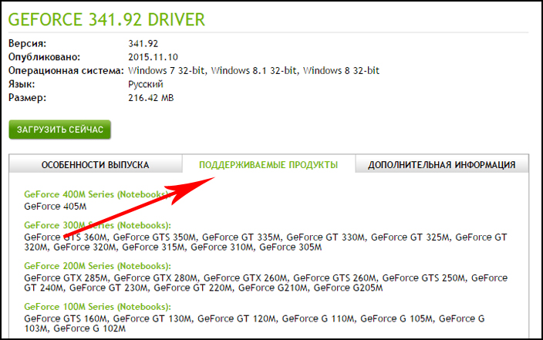The width and height of the screenshot is (543, 340).
Task: Open the ДОПОЛНИТЕЛЬНАЯ ИНФОРМАЦИЯ tab
Action: coord(441,165)
